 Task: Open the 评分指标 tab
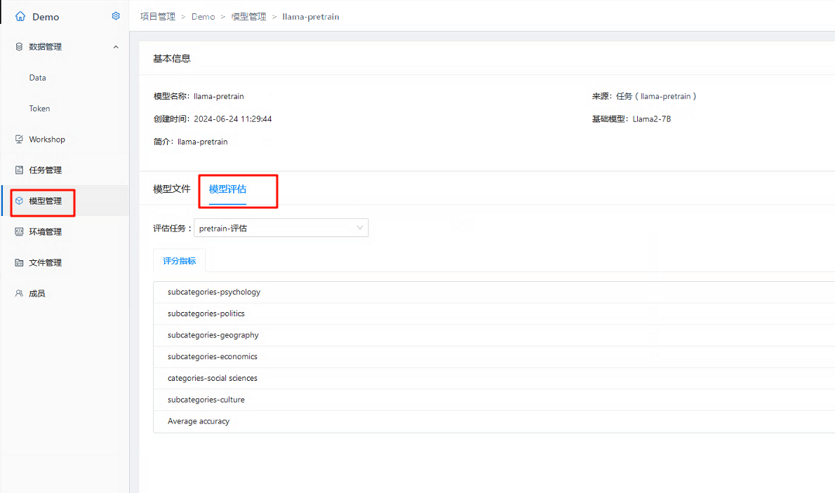(x=179, y=261)
